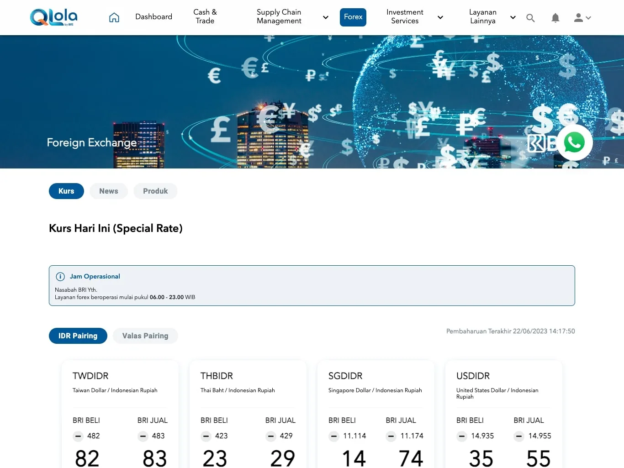
Task: Click the THBIDR card title
Action: click(x=217, y=376)
